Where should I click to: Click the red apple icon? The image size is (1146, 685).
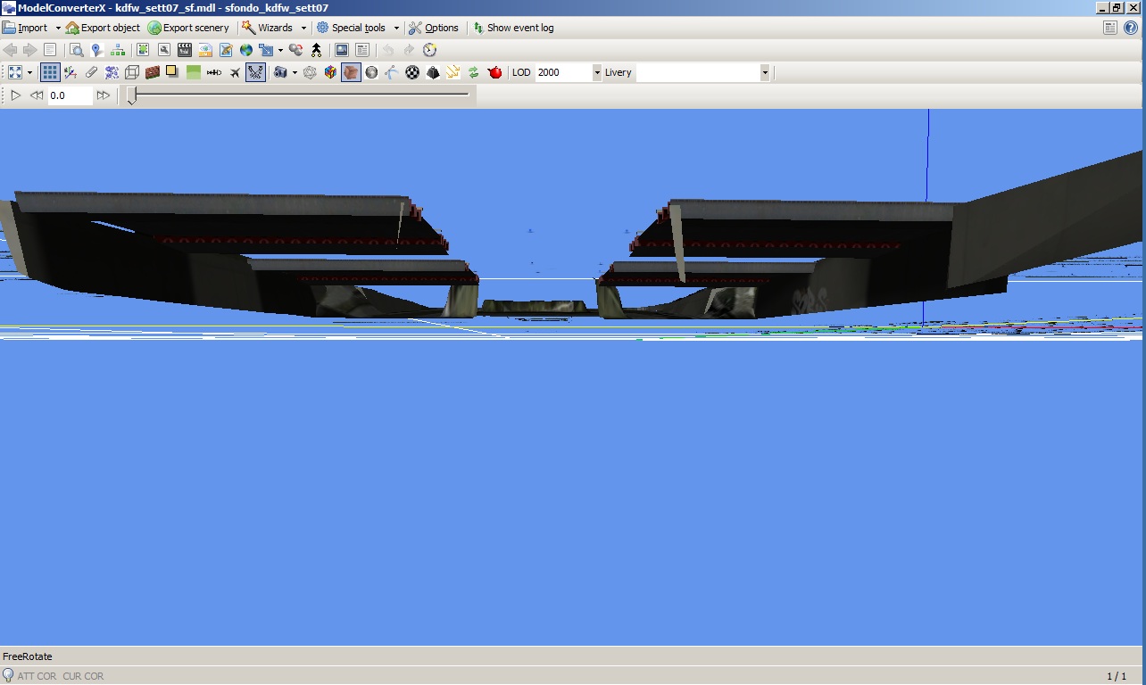(496, 72)
